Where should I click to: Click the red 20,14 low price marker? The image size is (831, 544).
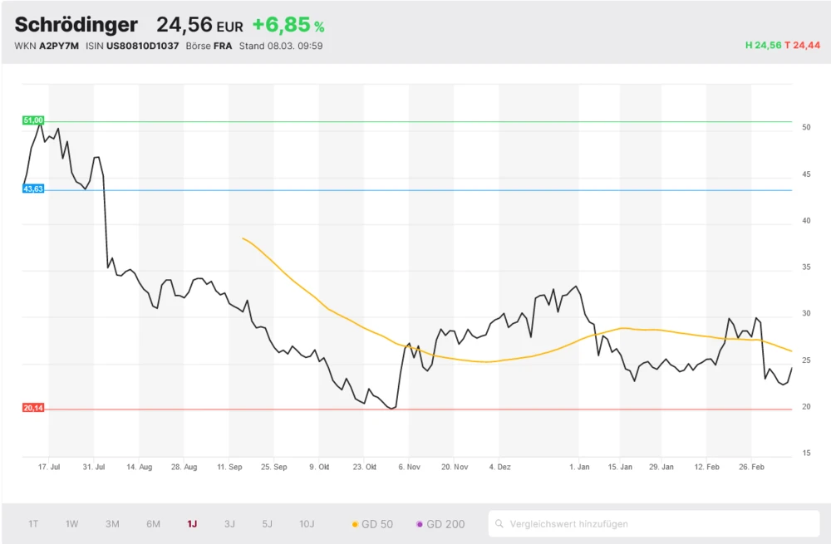(33, 408)
